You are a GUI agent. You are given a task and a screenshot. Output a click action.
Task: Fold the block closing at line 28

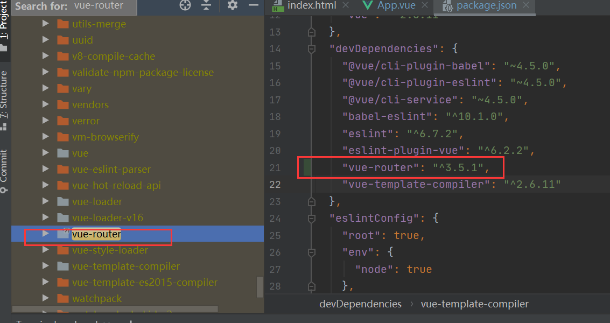pyautogui.click(x=312, y=286)
